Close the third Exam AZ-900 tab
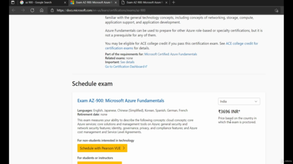 click(x=166, y=2)
